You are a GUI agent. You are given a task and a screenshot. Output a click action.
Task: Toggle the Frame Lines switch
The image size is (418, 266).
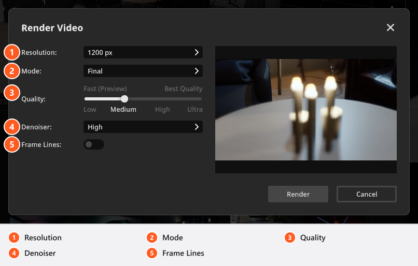pyautogui.click(x=93, y=144)
